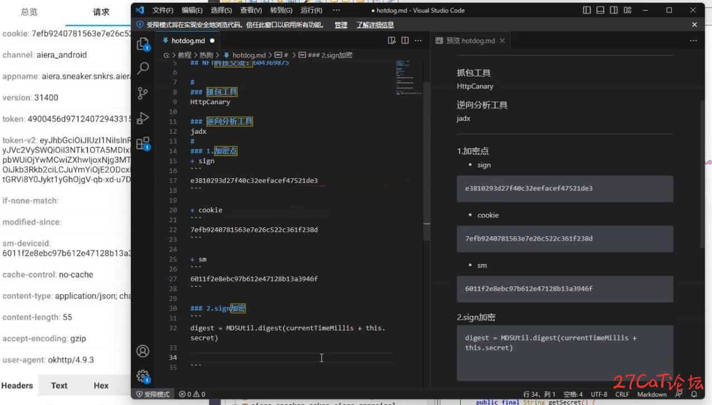
Task: Change CRLF line ending setting
Action: [x=622, y=394]
